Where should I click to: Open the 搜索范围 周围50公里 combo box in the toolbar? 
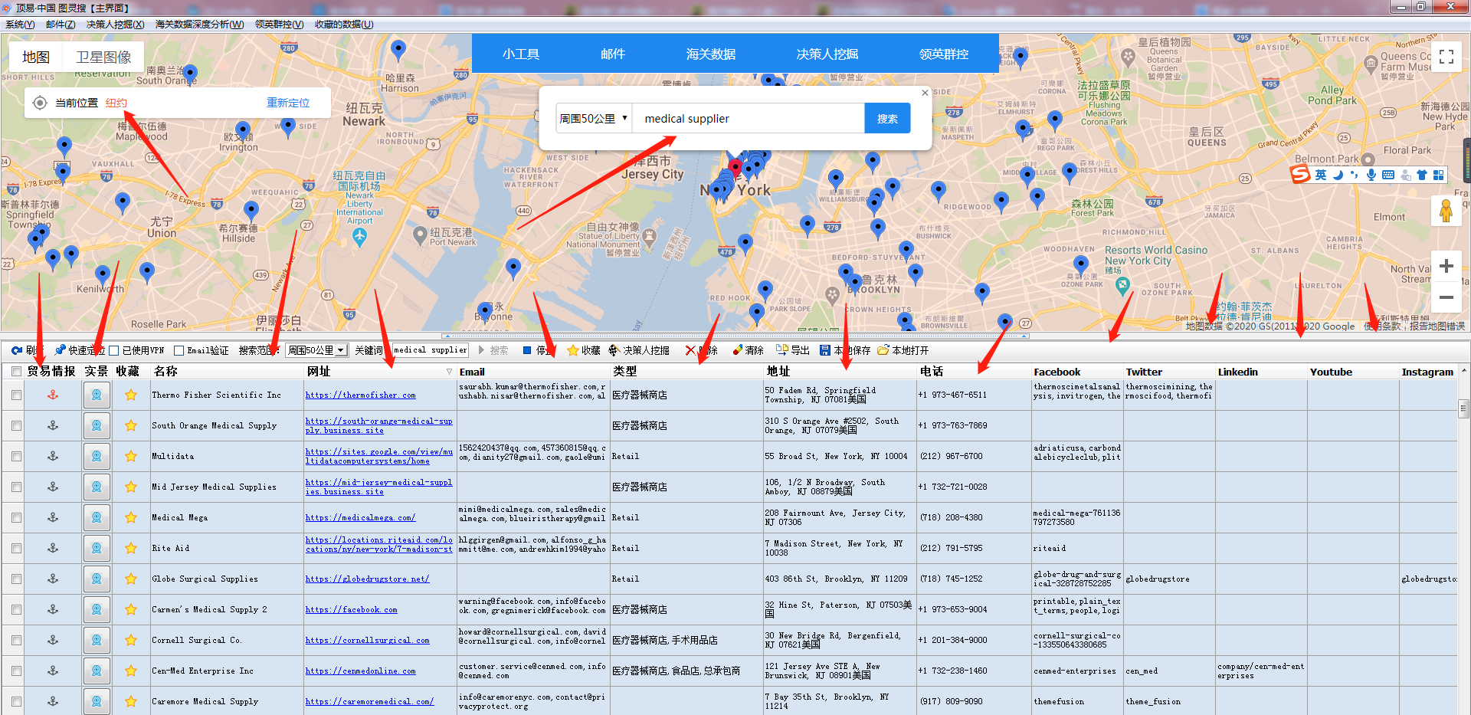pos(316,350)
